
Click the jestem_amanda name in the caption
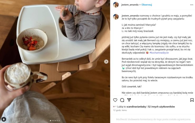point(130,16)
